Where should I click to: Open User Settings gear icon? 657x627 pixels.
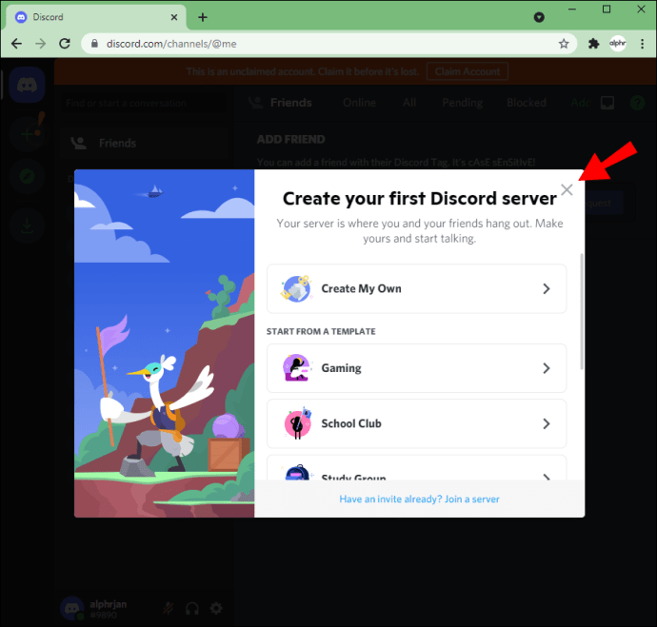(216, 608)
